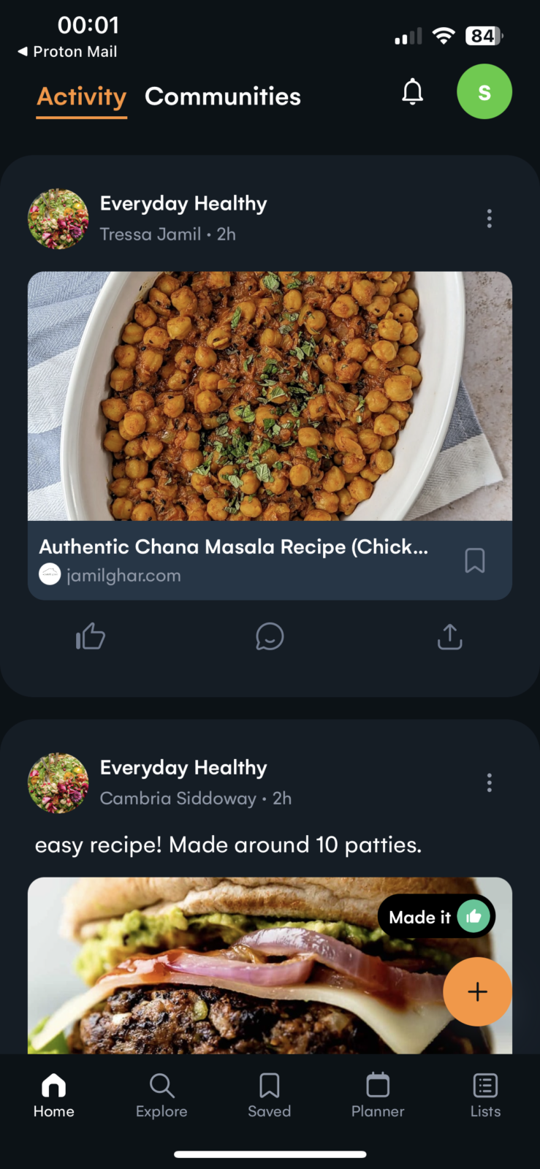Return to Proton Mail app
Viewport: 540px width, 1169px height.
point(67,52)
